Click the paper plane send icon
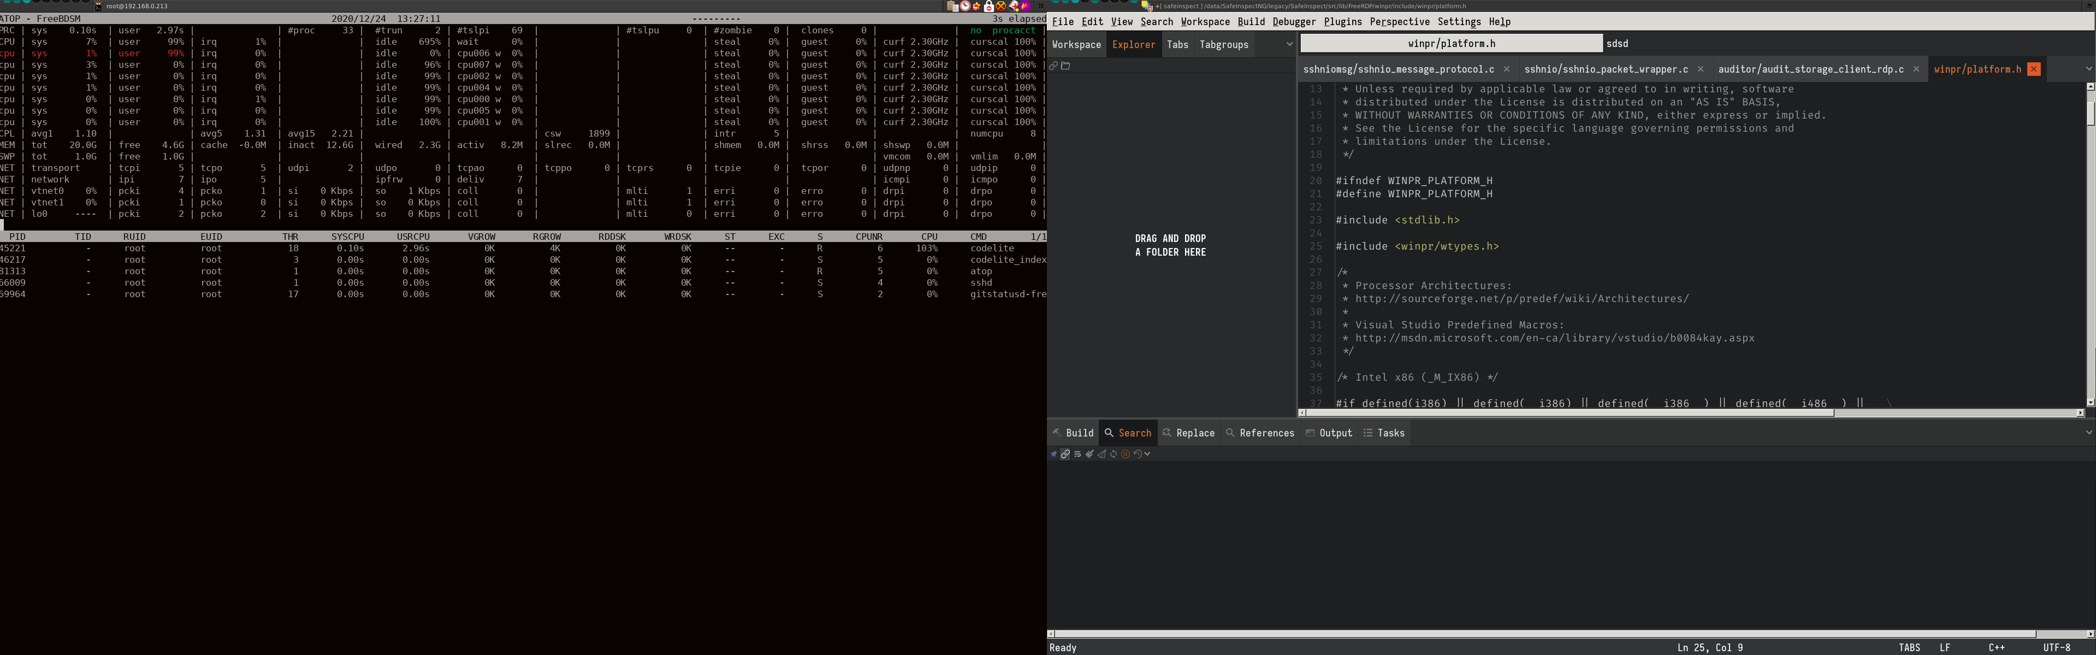2096x655 pixels. point(1102,454)
